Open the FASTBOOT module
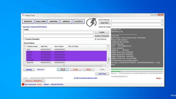 coord(79,21)
